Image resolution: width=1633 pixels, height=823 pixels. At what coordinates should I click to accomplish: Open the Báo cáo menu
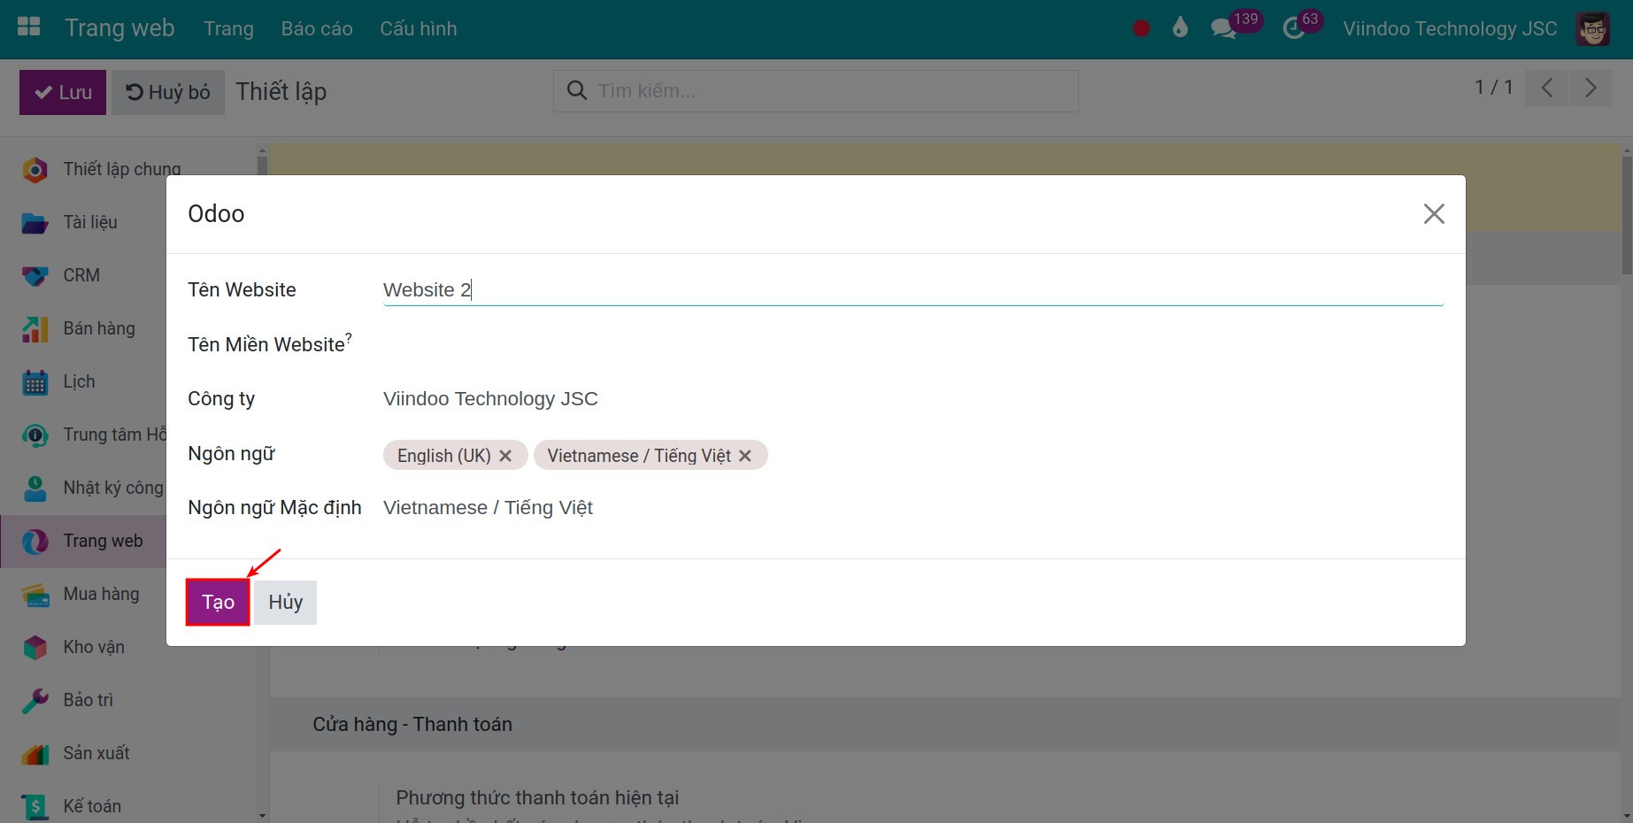pyautogui.click(x=317, y=28)
